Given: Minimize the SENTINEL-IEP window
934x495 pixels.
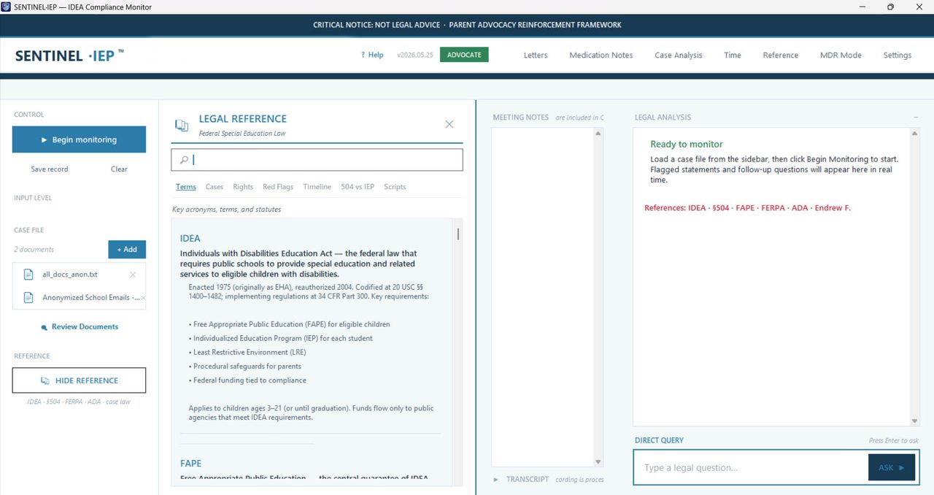Looking at the screenshot, I should (862, 7).
